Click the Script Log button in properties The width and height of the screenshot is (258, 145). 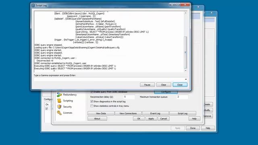[x=183, y=114]
